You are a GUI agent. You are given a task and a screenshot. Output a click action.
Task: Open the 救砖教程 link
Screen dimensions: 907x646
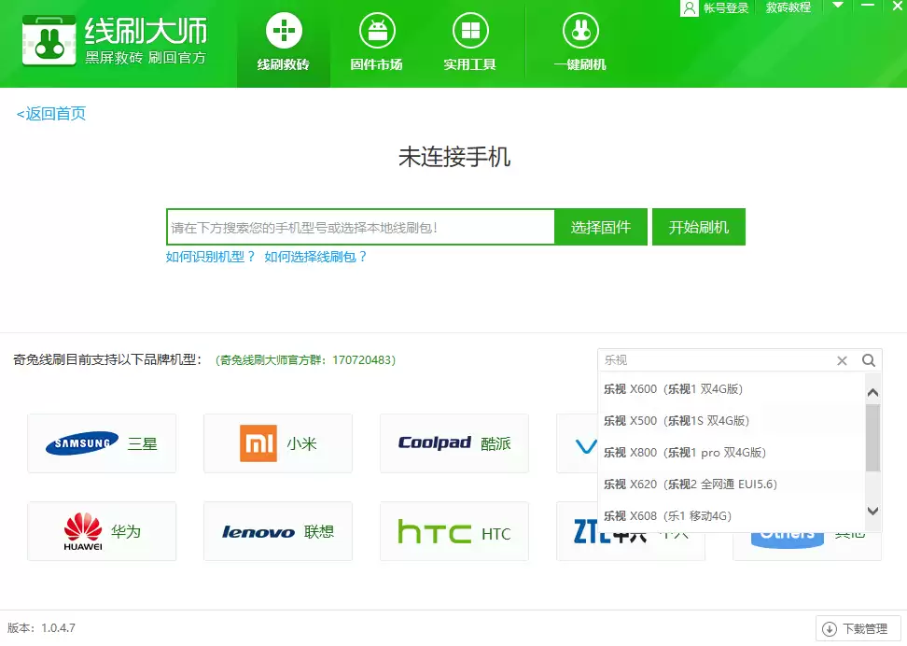[x=788, y=7]
